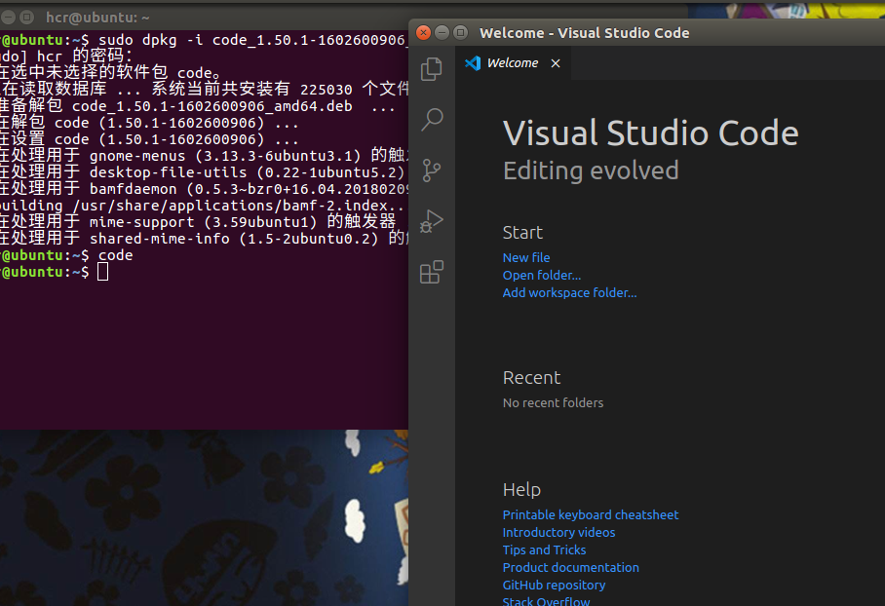
Task: Click the bamf-2.index line in terminal
Action: [x=203, y=206]
